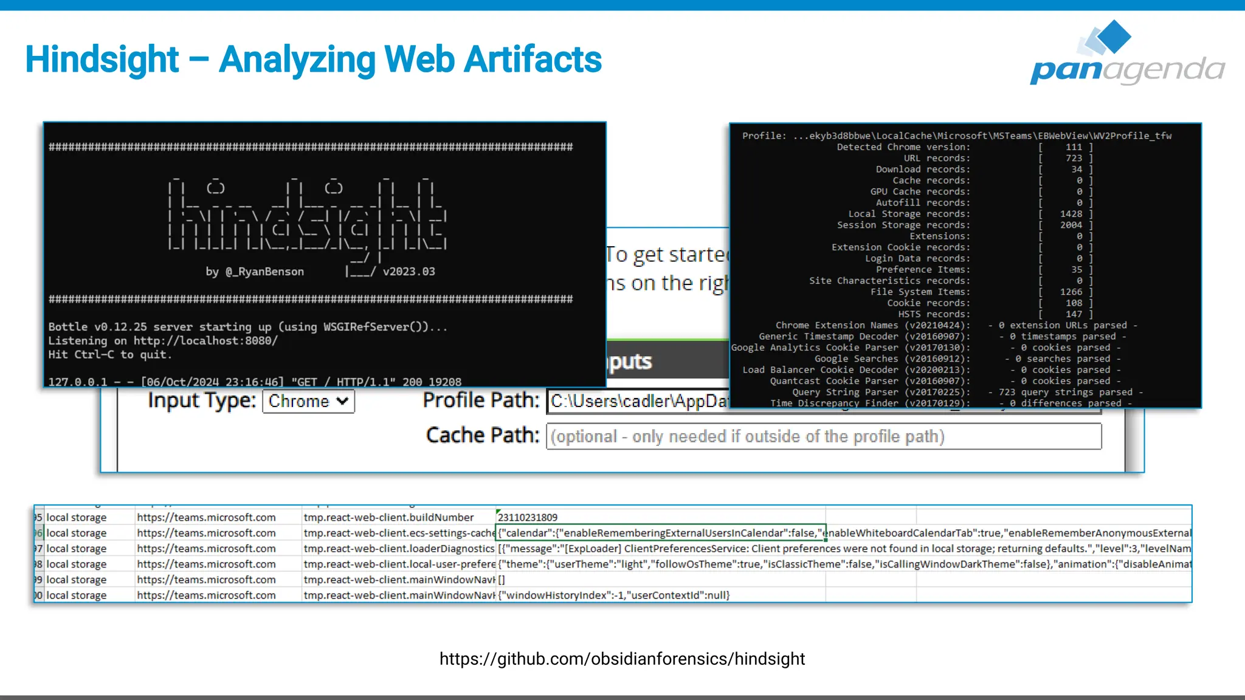Select the calendar JSON value cell

(x=661, y=533)
